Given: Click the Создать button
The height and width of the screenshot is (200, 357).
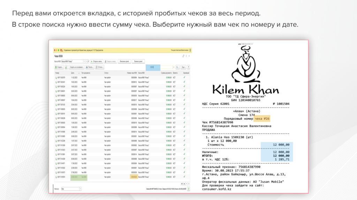Looking at the screenshot, I should pyautogui.click(x=59, y=67).
